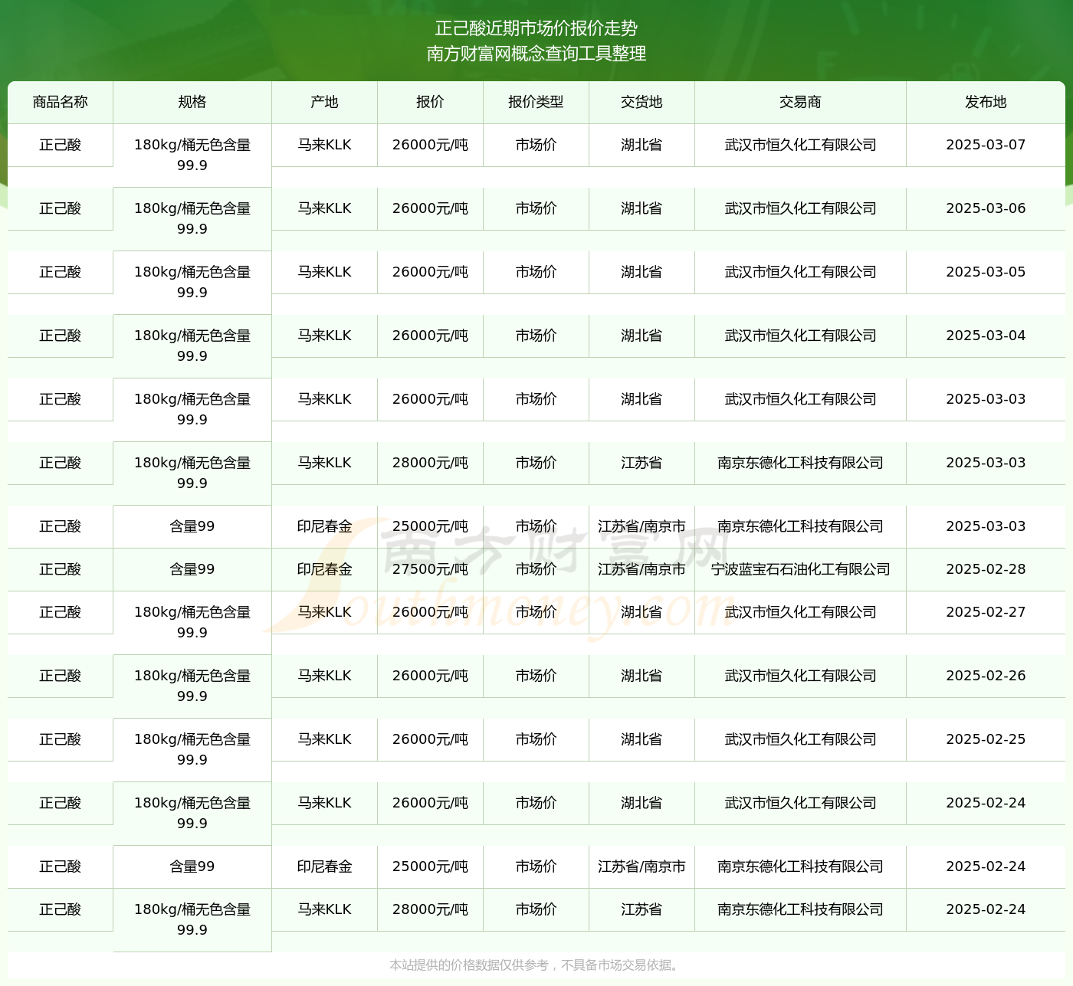Click 正己酸 in the 2025-03-07 row
Screen dimensions: 1073x986
pos(61,145)
